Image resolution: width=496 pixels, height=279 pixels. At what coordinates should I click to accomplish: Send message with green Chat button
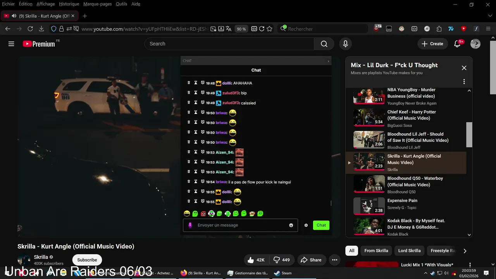321,225
